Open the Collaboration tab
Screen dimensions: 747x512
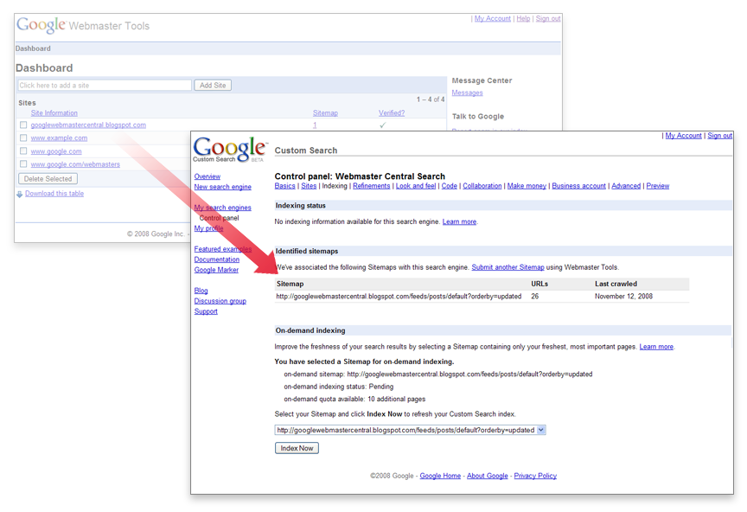click(482, 186)
